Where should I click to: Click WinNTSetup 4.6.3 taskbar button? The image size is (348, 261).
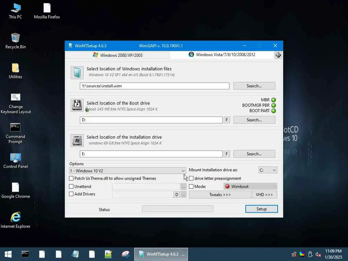tap(161, 254)
